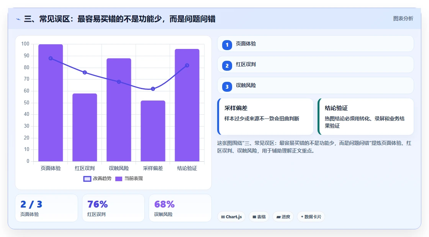The width and height of the screenshot is (429, 237).
Task: Click the 图表分析 label in header
Action: coord(403,19)
